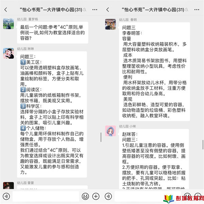Open the left chat's three-dot menu

[x=95, y=10]
